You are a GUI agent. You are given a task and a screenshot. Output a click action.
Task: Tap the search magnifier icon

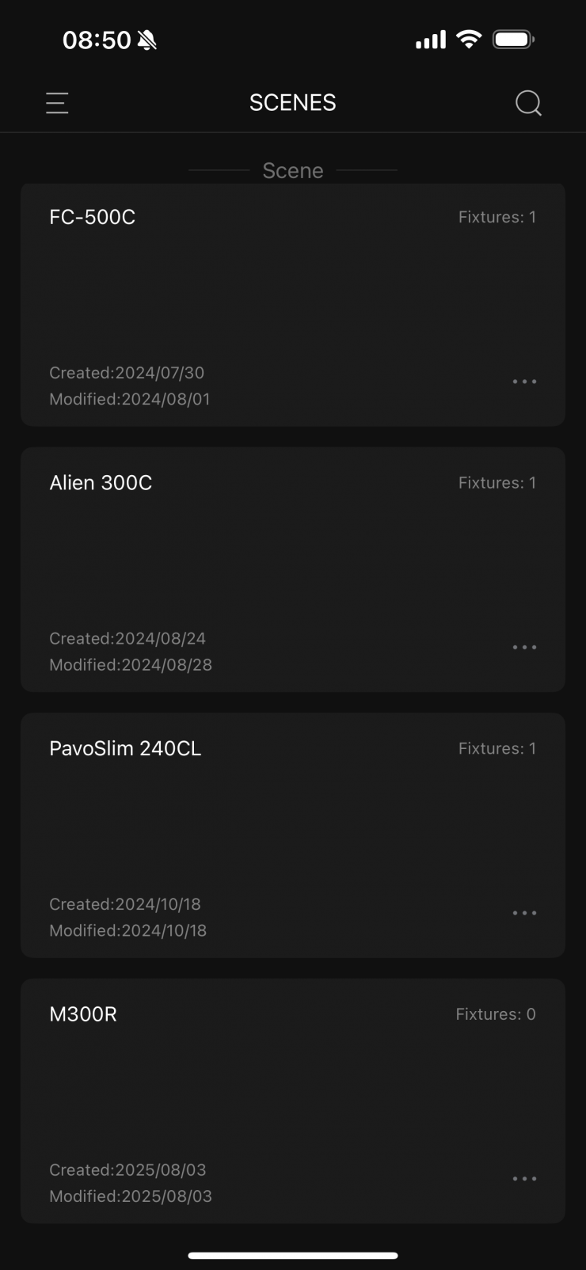pyautogui.click(x=528, y=103)
